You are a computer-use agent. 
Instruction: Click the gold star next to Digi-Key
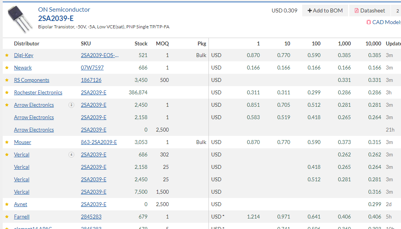7,55
